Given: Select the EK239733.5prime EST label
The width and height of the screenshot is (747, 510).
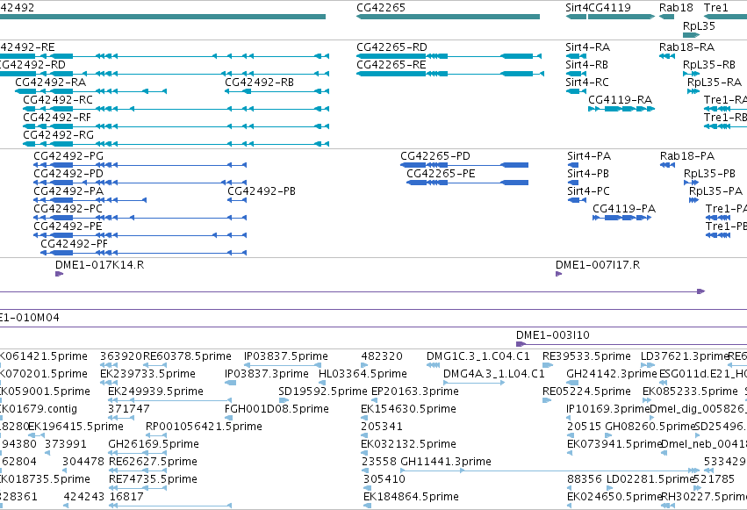Looking at the screenshot, I should (147, 374).
